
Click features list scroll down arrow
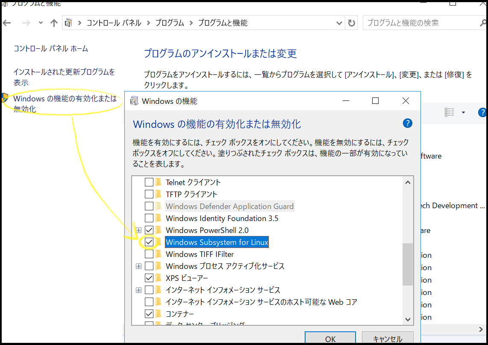[x=408, y=319]
